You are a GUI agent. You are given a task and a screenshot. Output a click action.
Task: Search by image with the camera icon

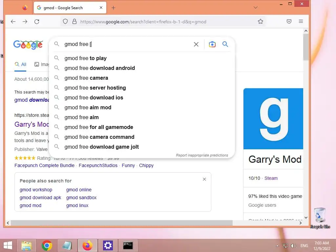tap(212, 44)
